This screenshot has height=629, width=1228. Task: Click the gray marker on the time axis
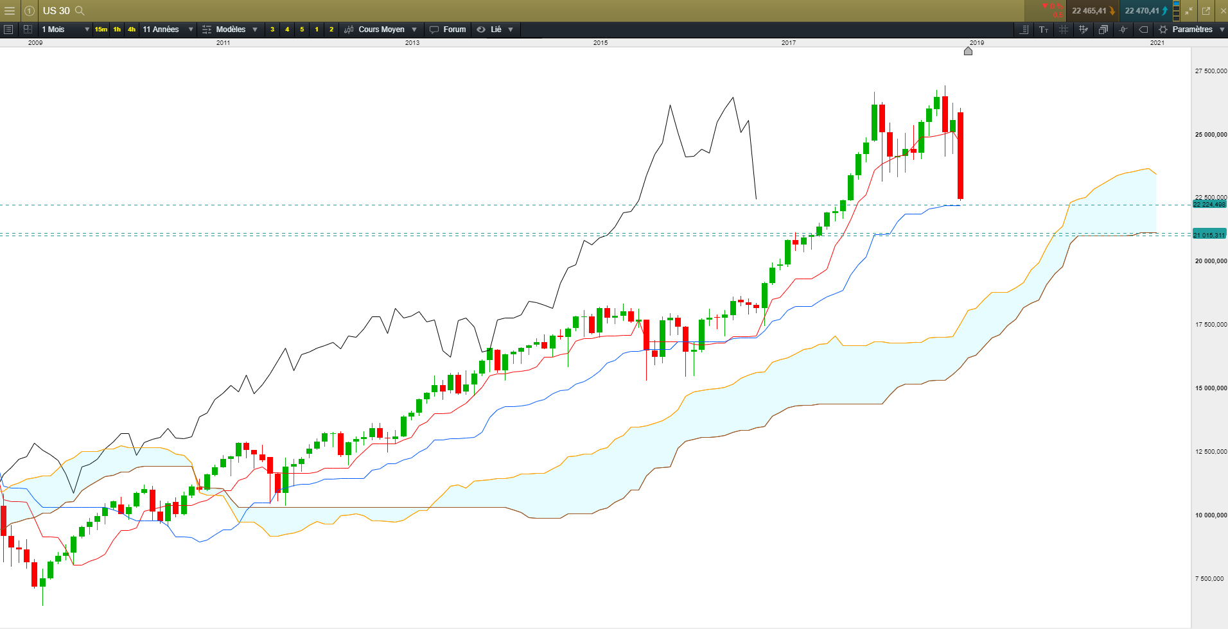point(968,51)
